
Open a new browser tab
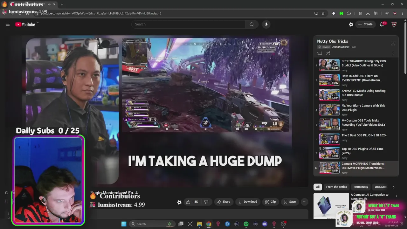62,4
